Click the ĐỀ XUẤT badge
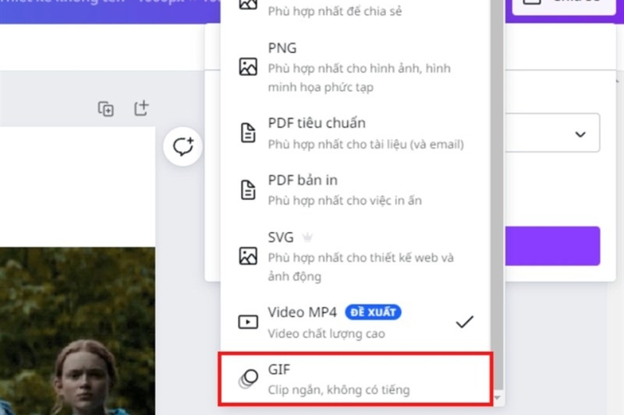 tap(373, 312)
